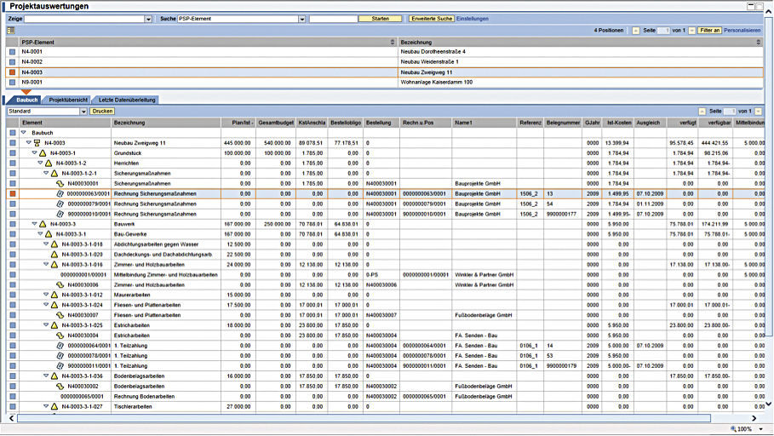Open the Zeige dropdown list

[x=148, y=18]
